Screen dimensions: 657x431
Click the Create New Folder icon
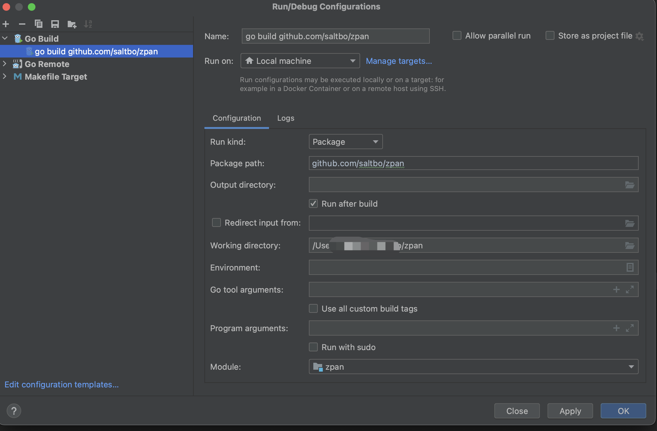pyautogui.click(x=72, y=24)
